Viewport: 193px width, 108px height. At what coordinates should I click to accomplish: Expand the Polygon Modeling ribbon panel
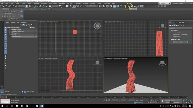[x=12, y=19]
